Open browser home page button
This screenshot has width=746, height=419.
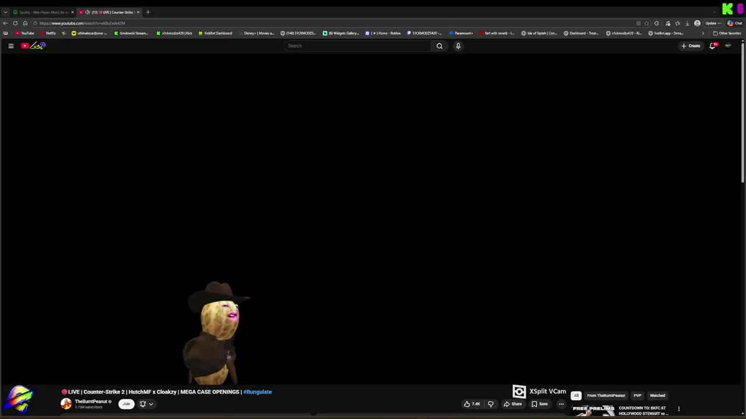25,23
